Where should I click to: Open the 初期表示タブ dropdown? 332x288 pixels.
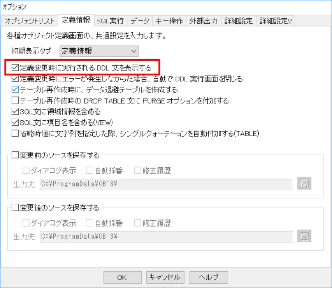[x=99, y=51]
